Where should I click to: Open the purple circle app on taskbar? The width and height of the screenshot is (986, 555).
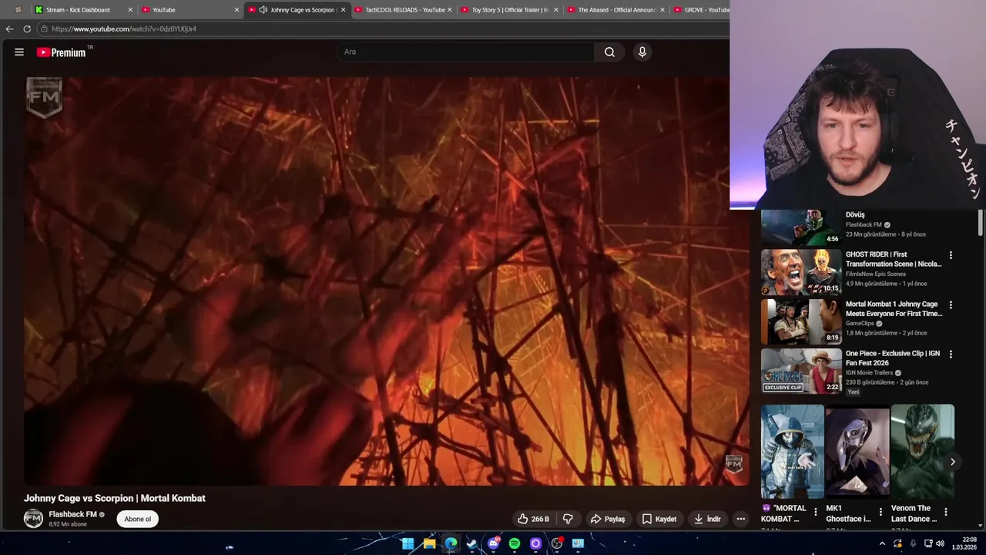[535, 543]
